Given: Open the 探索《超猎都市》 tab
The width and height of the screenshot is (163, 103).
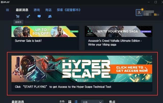Looking at the screenshot, I should pos(69,10).
